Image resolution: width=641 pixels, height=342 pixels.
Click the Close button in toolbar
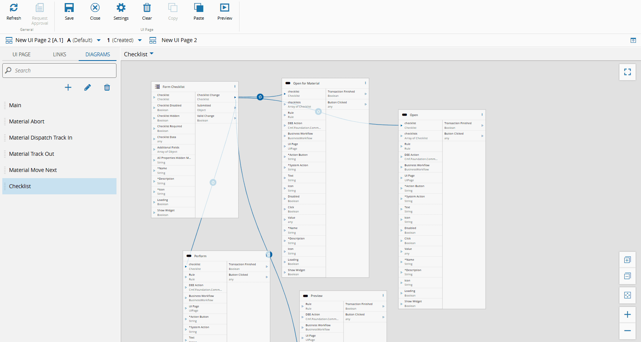[x=95, y=8]
